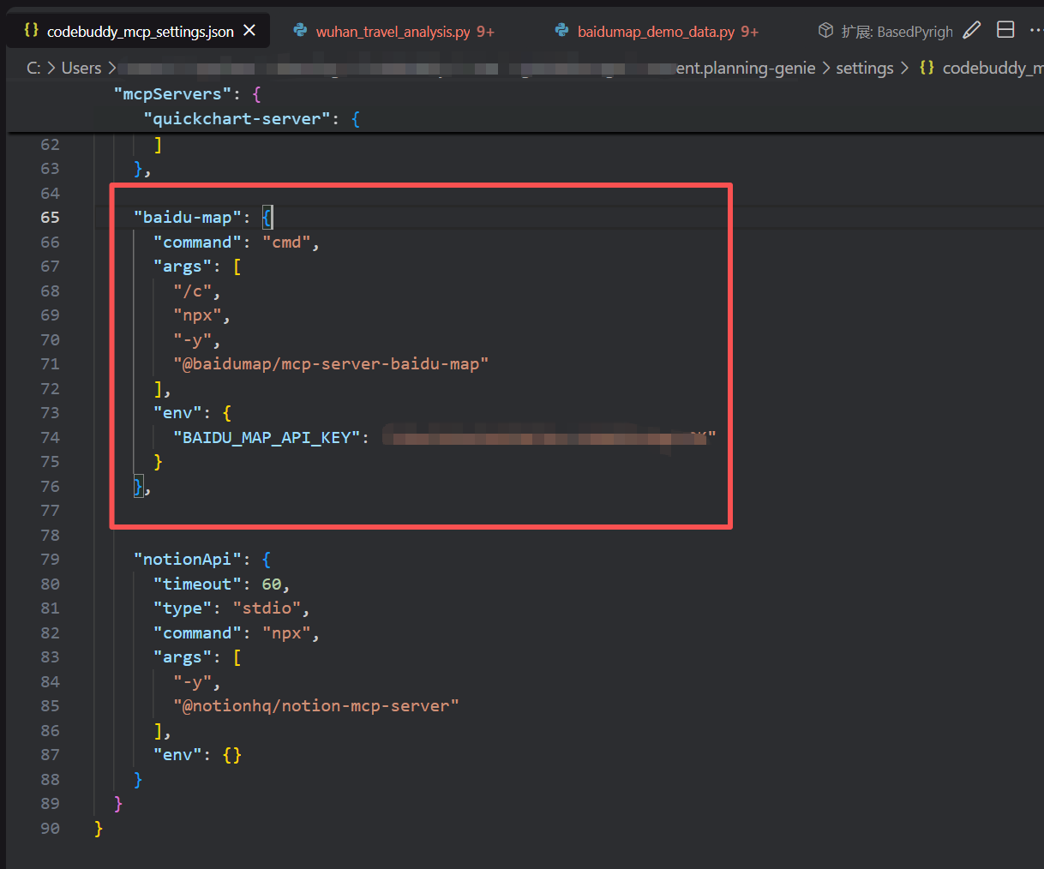This screenshot has height=869, width=1044.
Task: Expand the settings breadcrumb folder
Action: pos(864,68)
